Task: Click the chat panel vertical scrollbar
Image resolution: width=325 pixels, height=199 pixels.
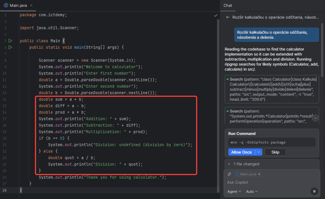Action: pos(322,50)
